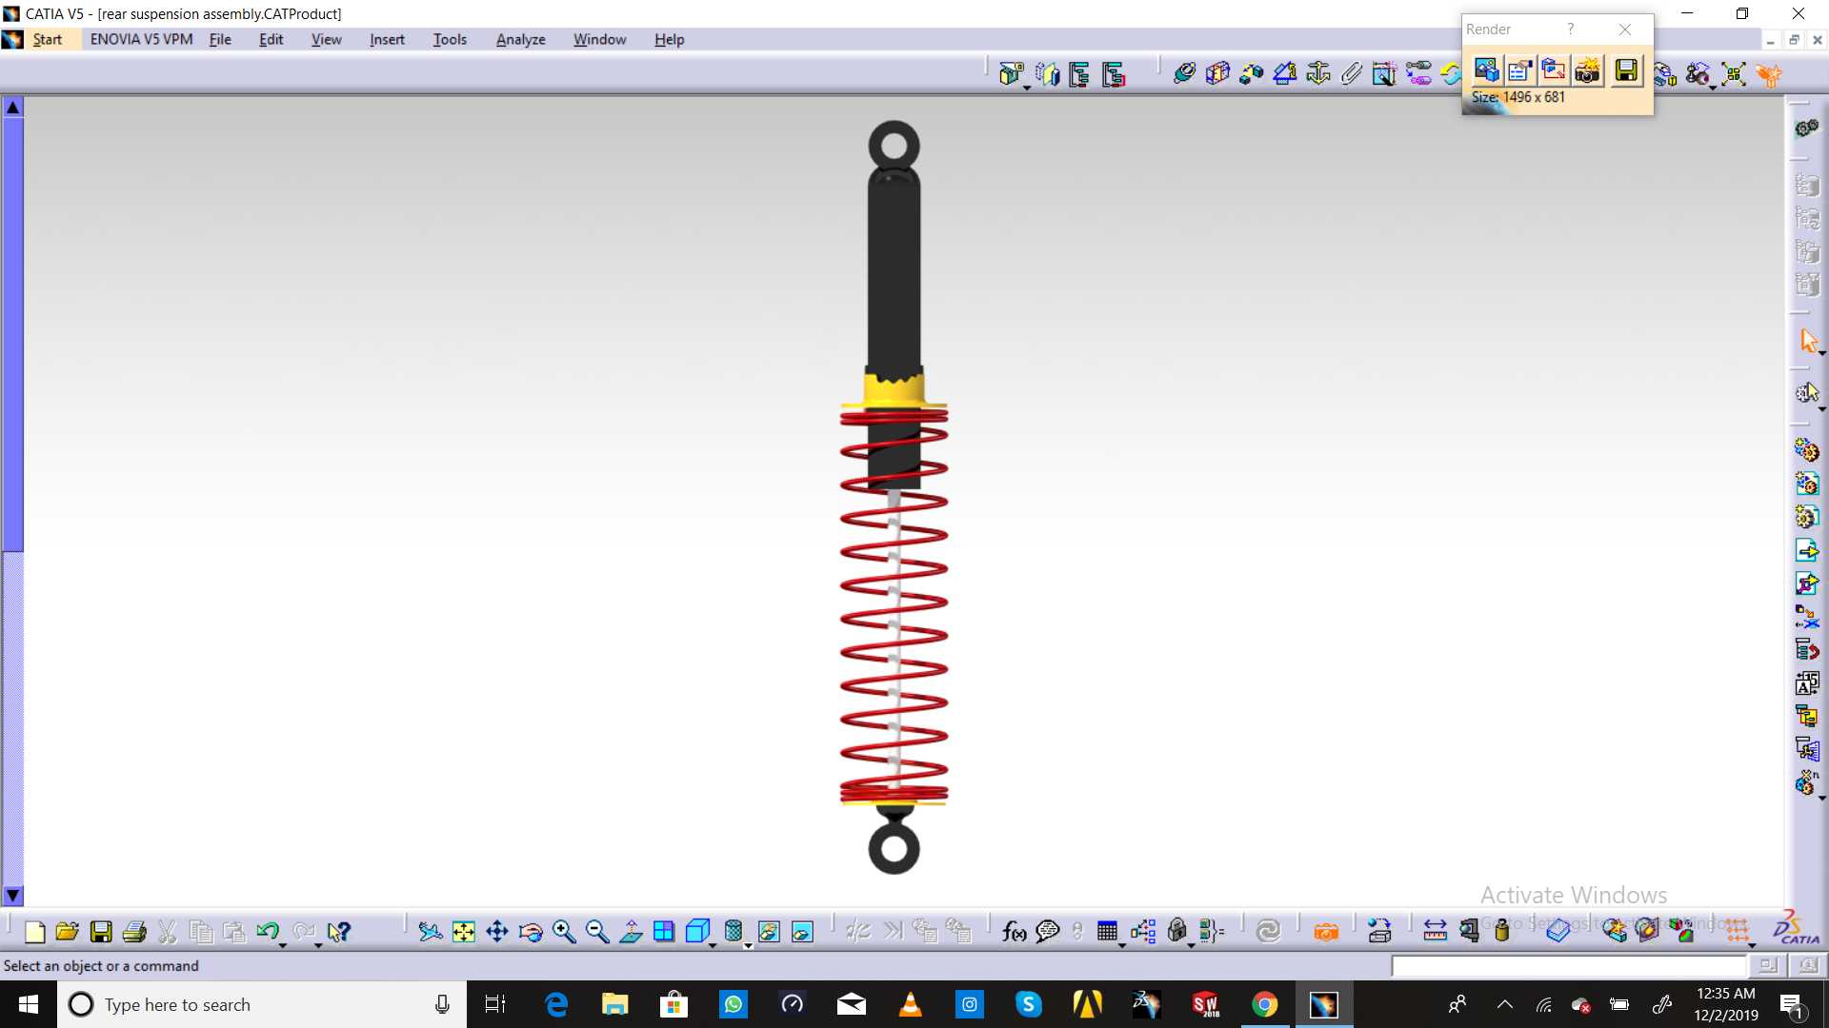Click the power input command field
This screenshot has width=1829, height=1028.
(x=1569, y=966)
